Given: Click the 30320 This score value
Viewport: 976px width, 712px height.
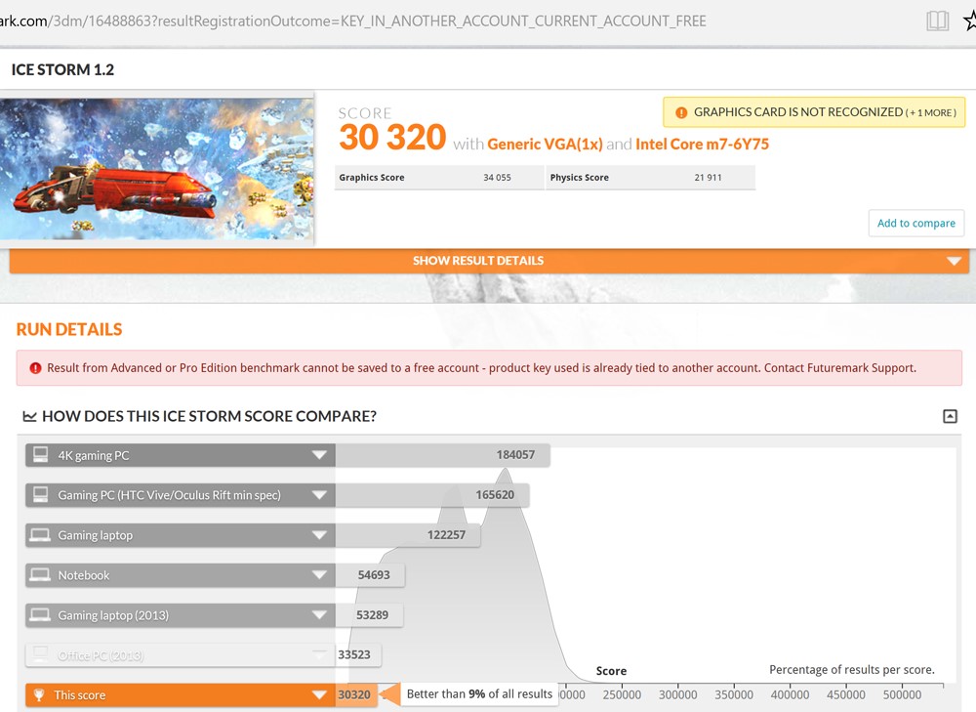Looking at the screenshot, I should [x=354, y=694].
